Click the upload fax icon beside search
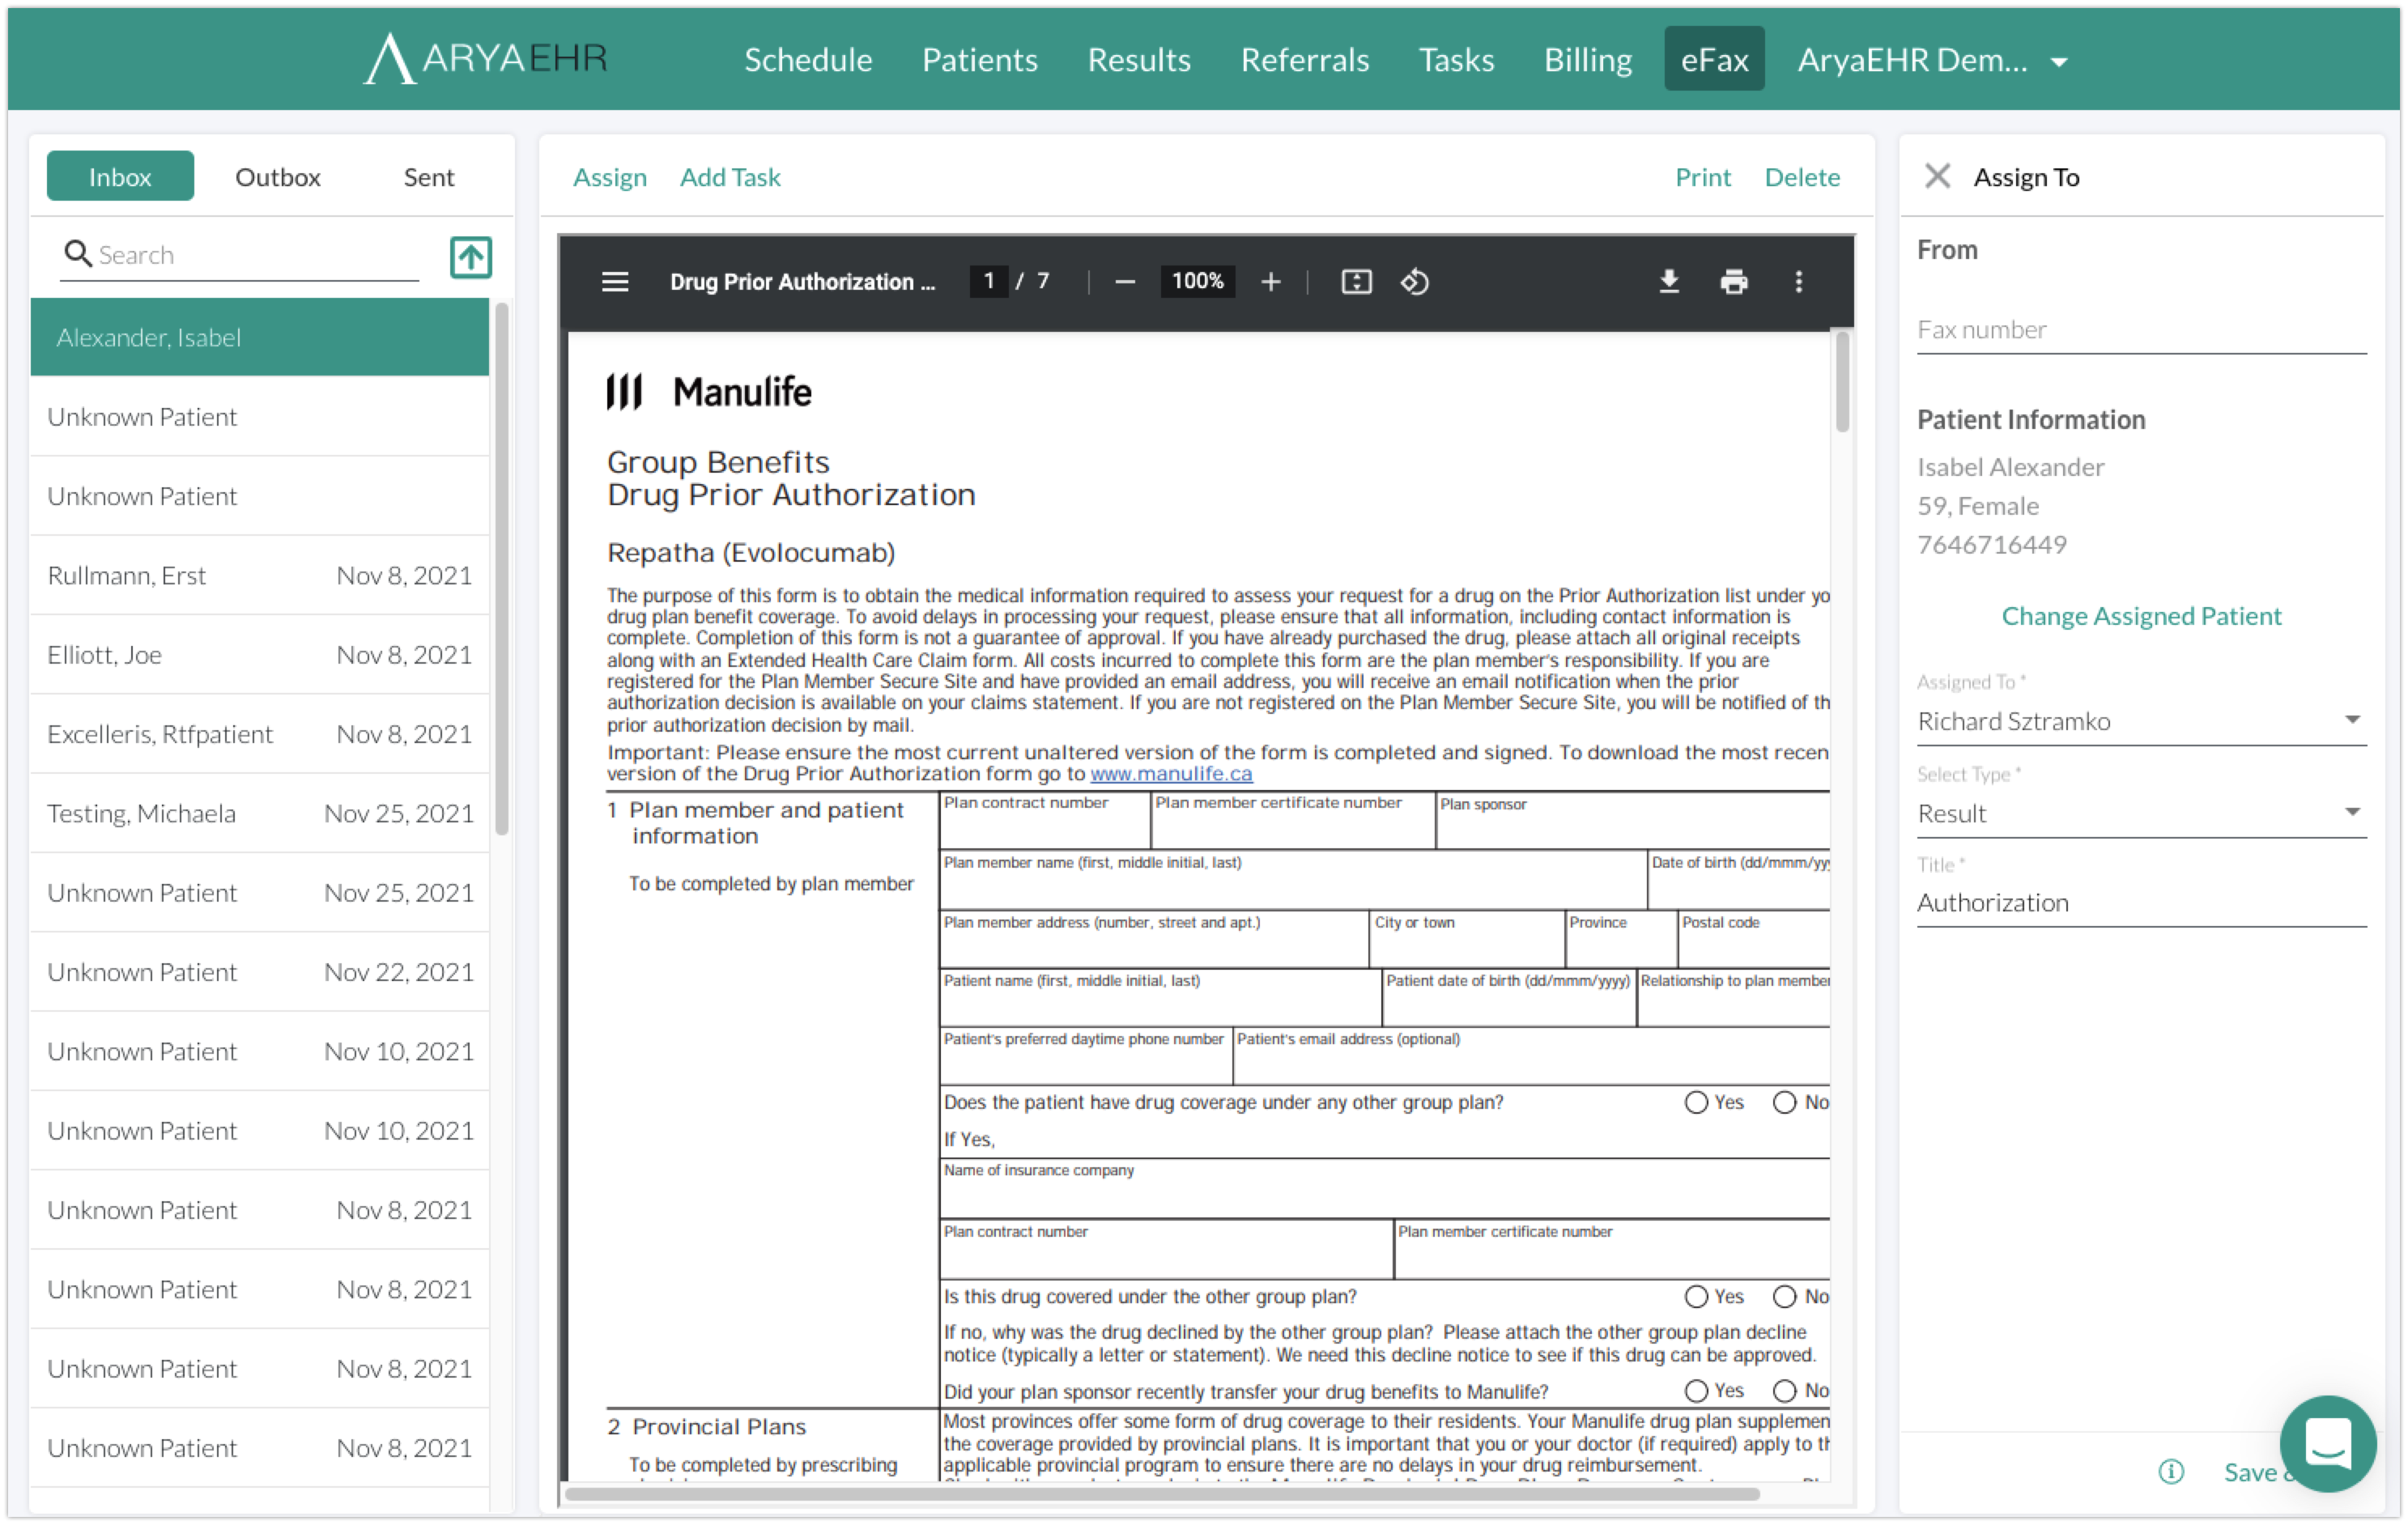2408x1525 pixels. click(x=471, y=257)
